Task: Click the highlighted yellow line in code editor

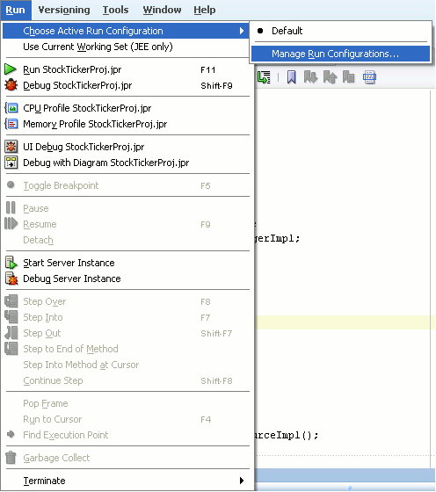Action: click(345, 322)
